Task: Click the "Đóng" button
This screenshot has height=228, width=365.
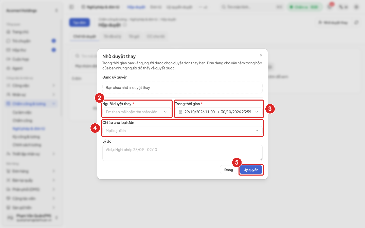Action: (229, 170)
